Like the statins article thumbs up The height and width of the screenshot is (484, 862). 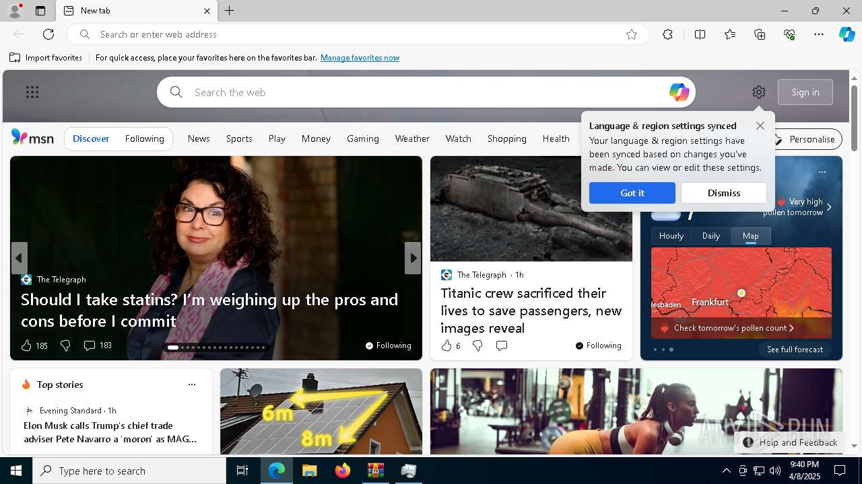point(26,346)
